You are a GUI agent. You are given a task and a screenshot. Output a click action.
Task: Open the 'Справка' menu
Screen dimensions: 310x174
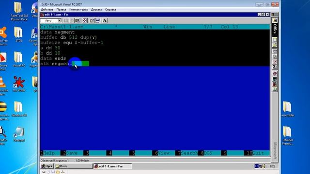(110, 10)
